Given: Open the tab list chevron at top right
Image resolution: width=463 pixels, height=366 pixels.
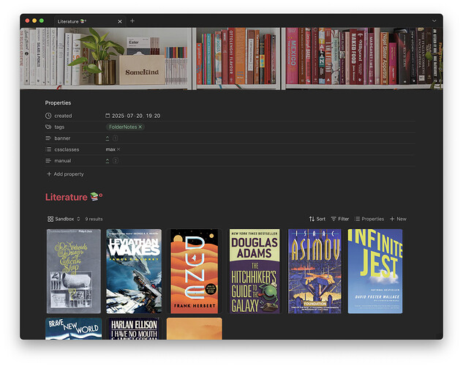Looking at the screenshot, I should (x=434, y=21).
